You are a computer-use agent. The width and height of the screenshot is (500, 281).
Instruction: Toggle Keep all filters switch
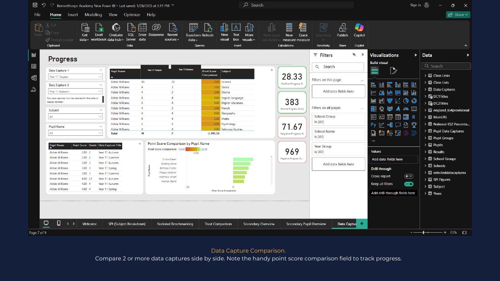[409, 184]
